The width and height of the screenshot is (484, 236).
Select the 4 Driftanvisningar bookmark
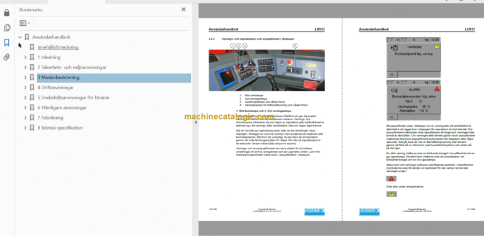tap(55, 87)
